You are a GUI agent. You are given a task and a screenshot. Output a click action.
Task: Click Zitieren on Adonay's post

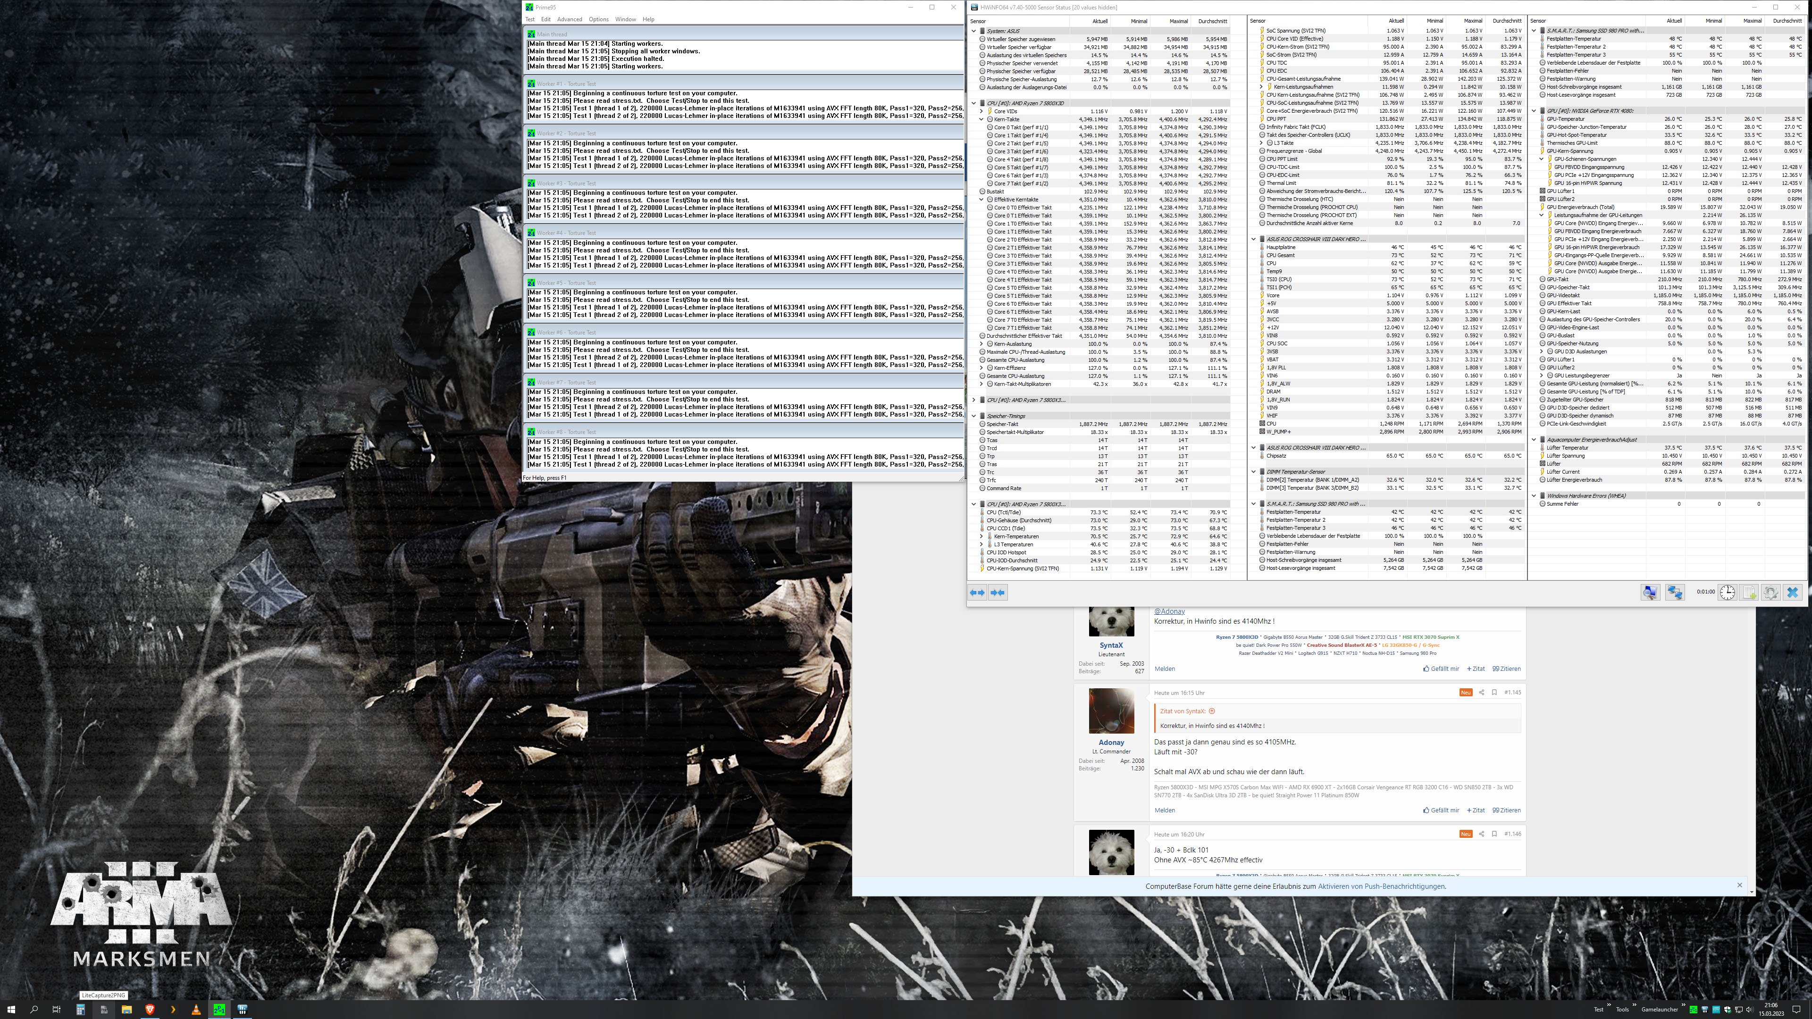point(1506,810)
